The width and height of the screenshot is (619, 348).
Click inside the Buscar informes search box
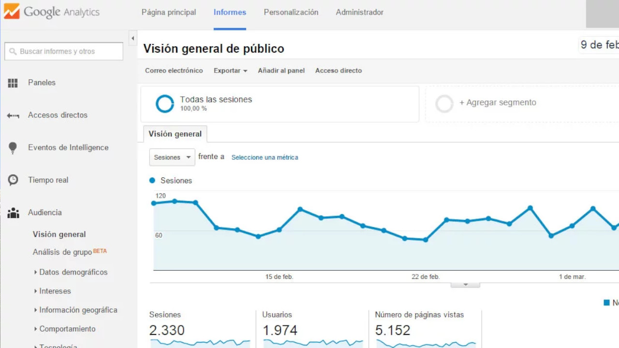[63, 51]
